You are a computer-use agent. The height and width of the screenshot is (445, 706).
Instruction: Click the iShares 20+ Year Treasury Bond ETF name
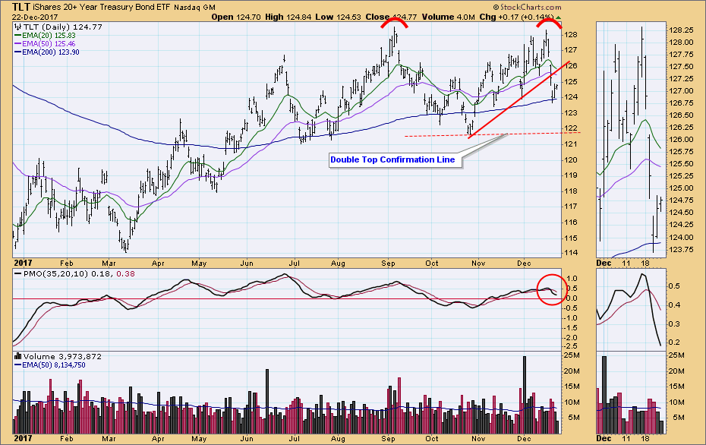102,7
